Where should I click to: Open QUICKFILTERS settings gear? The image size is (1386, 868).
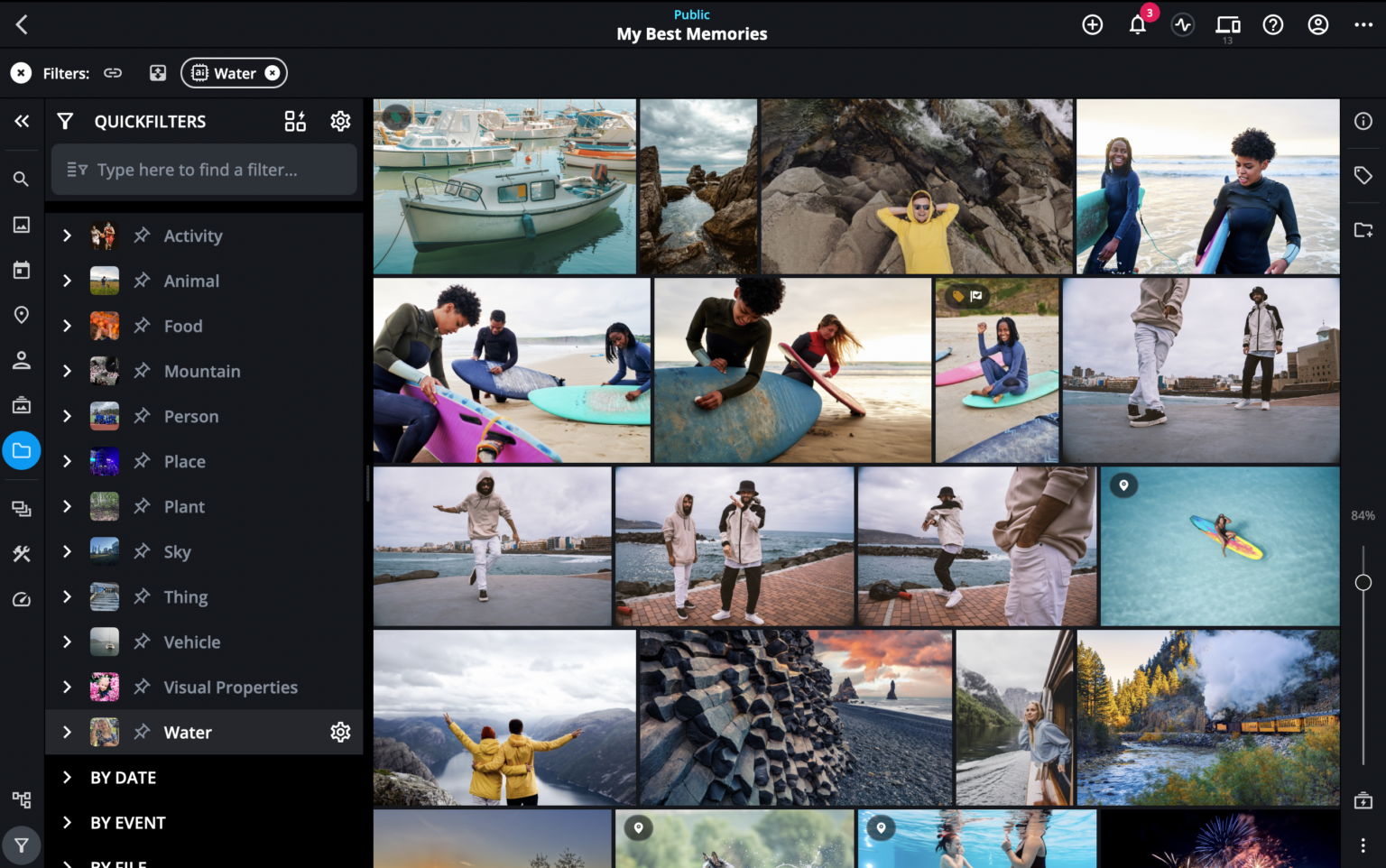click(x=340, y=121)
